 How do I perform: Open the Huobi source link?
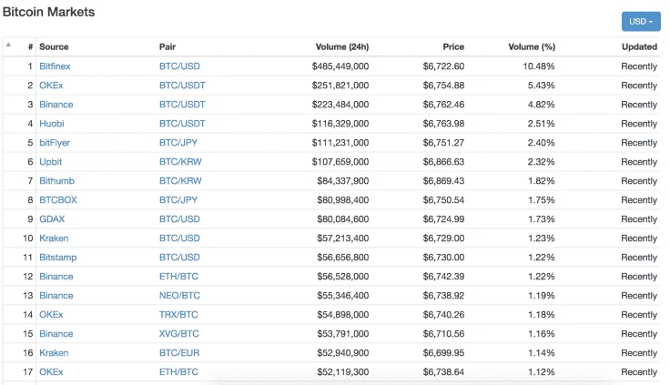[52, 124]
